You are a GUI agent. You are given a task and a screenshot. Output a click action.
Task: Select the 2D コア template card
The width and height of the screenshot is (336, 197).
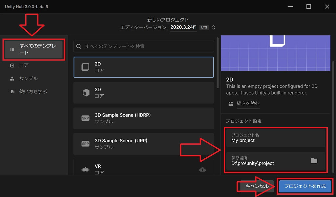pos(144,67)
